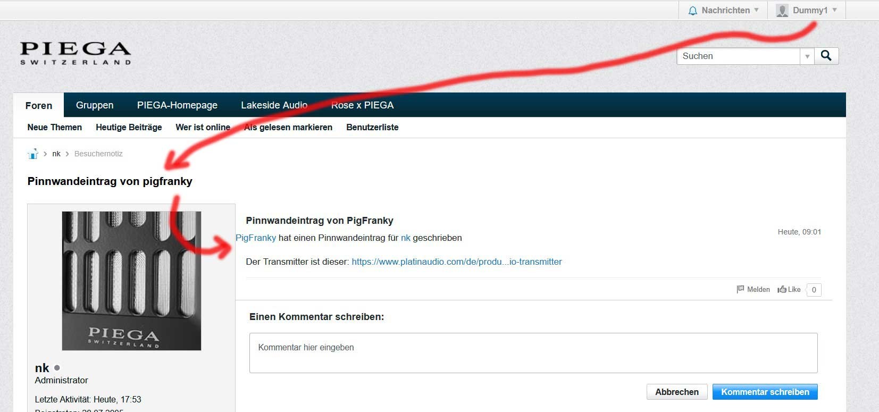Select Heutige Beiträge submenu item

pos(129,127)
